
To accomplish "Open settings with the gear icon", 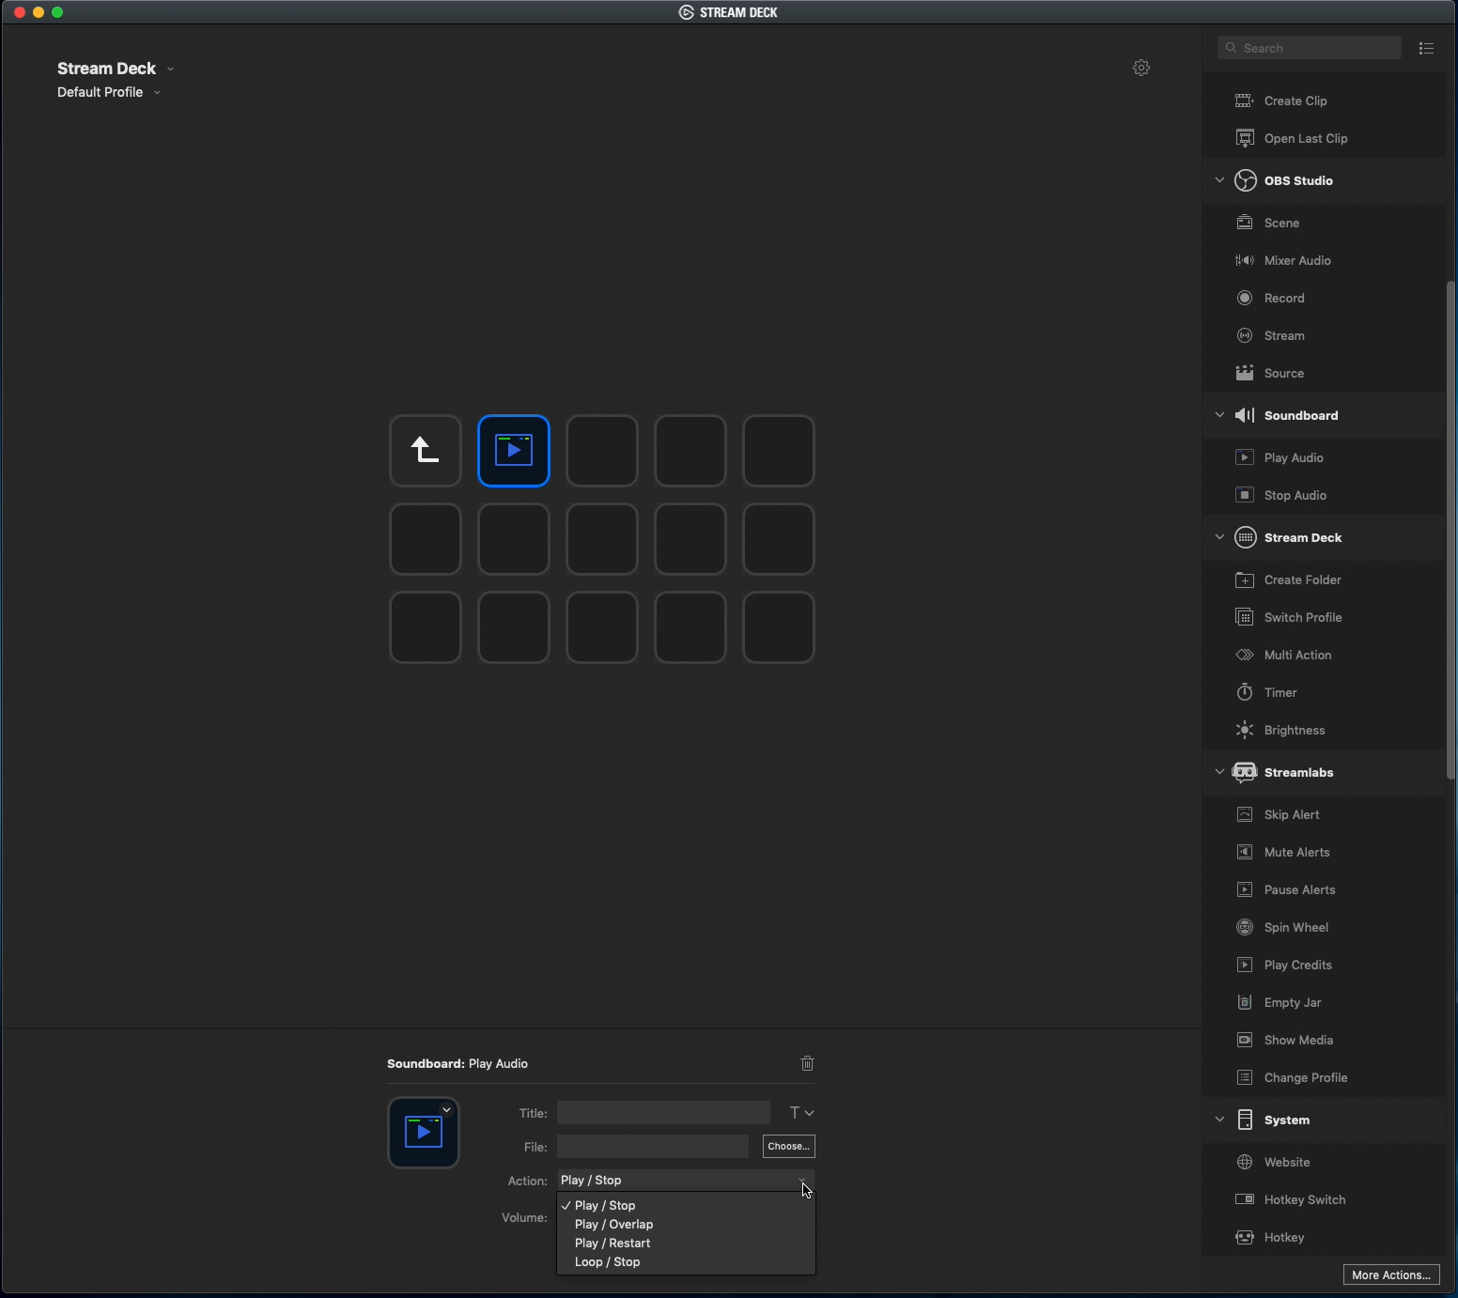I will click(x=1141, y=68).
